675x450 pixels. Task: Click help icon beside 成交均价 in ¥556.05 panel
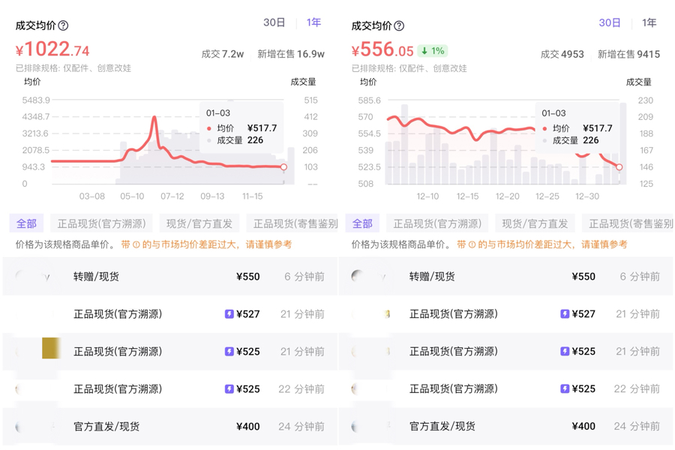(399, 25)
